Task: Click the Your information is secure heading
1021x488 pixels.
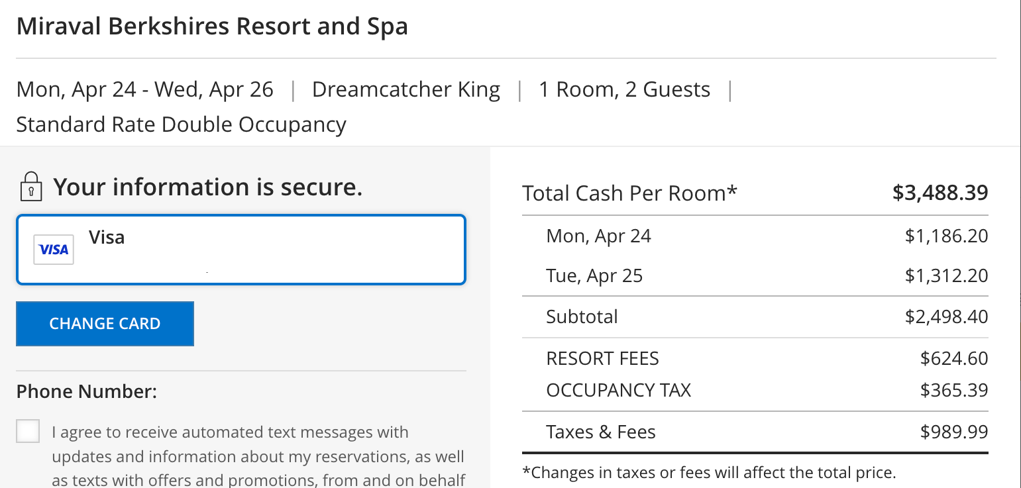Action: tap(208, 187)
